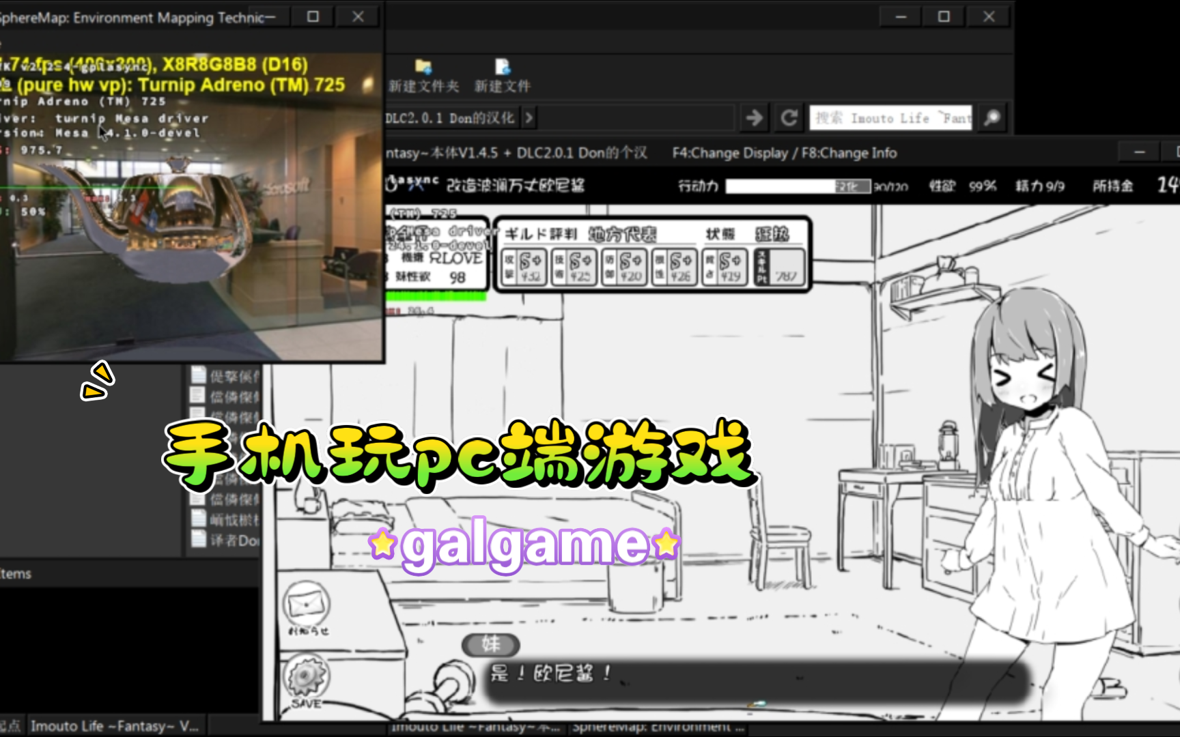The height and width of the screenshot is (737, 1180).
Task: Select the skill slot showing 425
Action: click(x=574, y=267)
